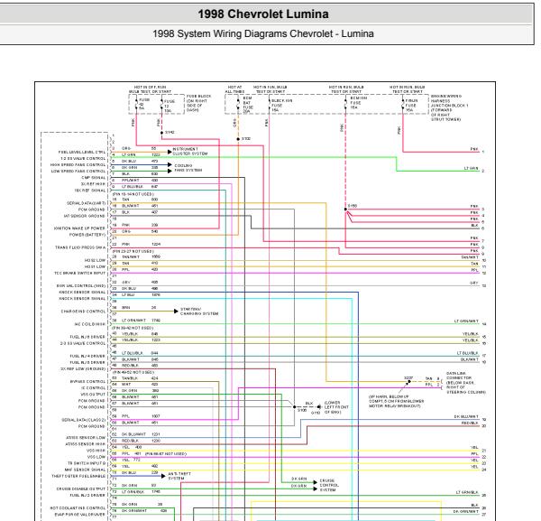The width and height of the screenshot is (541, 521).
Task: Click the BCM BAT fuse symbol
Action: [x=238, y=103]
